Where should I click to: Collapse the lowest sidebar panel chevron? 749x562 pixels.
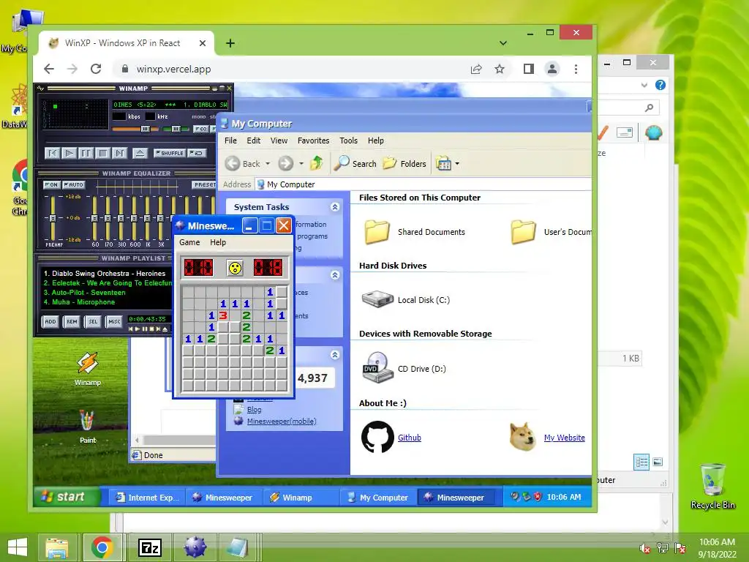pos(335,355)
